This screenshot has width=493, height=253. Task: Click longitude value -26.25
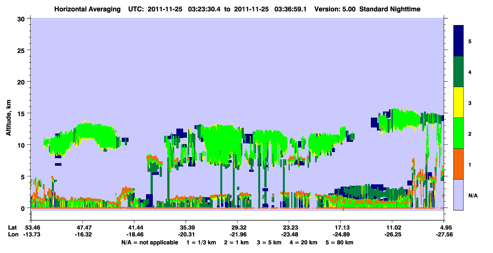tap(393, 234)
